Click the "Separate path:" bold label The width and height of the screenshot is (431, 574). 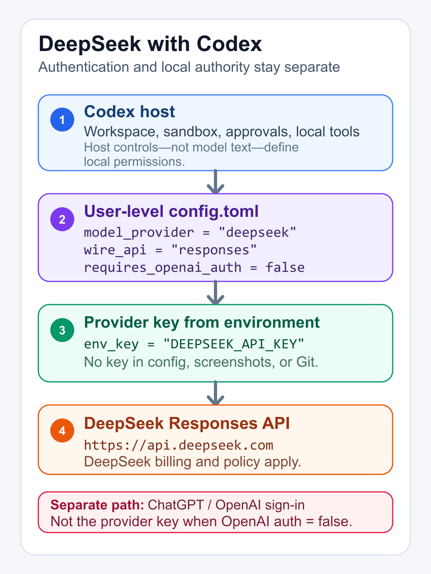97,505
